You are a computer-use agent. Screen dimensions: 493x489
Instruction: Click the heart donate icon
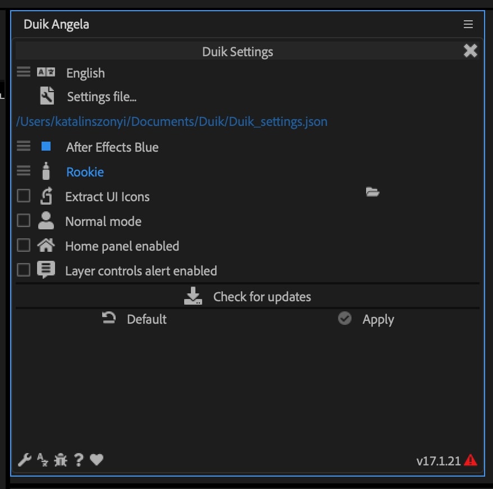pos(97,459)
